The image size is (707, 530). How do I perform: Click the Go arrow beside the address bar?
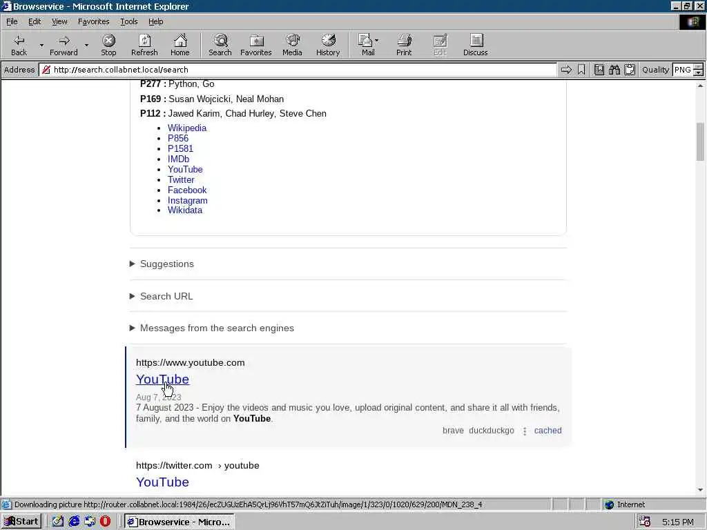(566, 70)
